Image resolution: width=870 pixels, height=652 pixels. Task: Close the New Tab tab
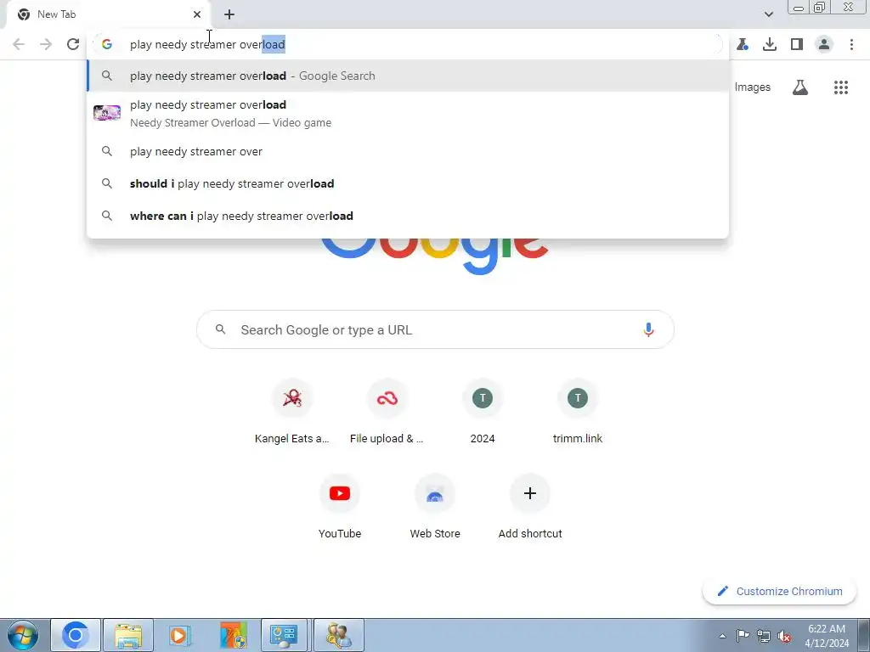pyautogui.click(x=197, y=14)
